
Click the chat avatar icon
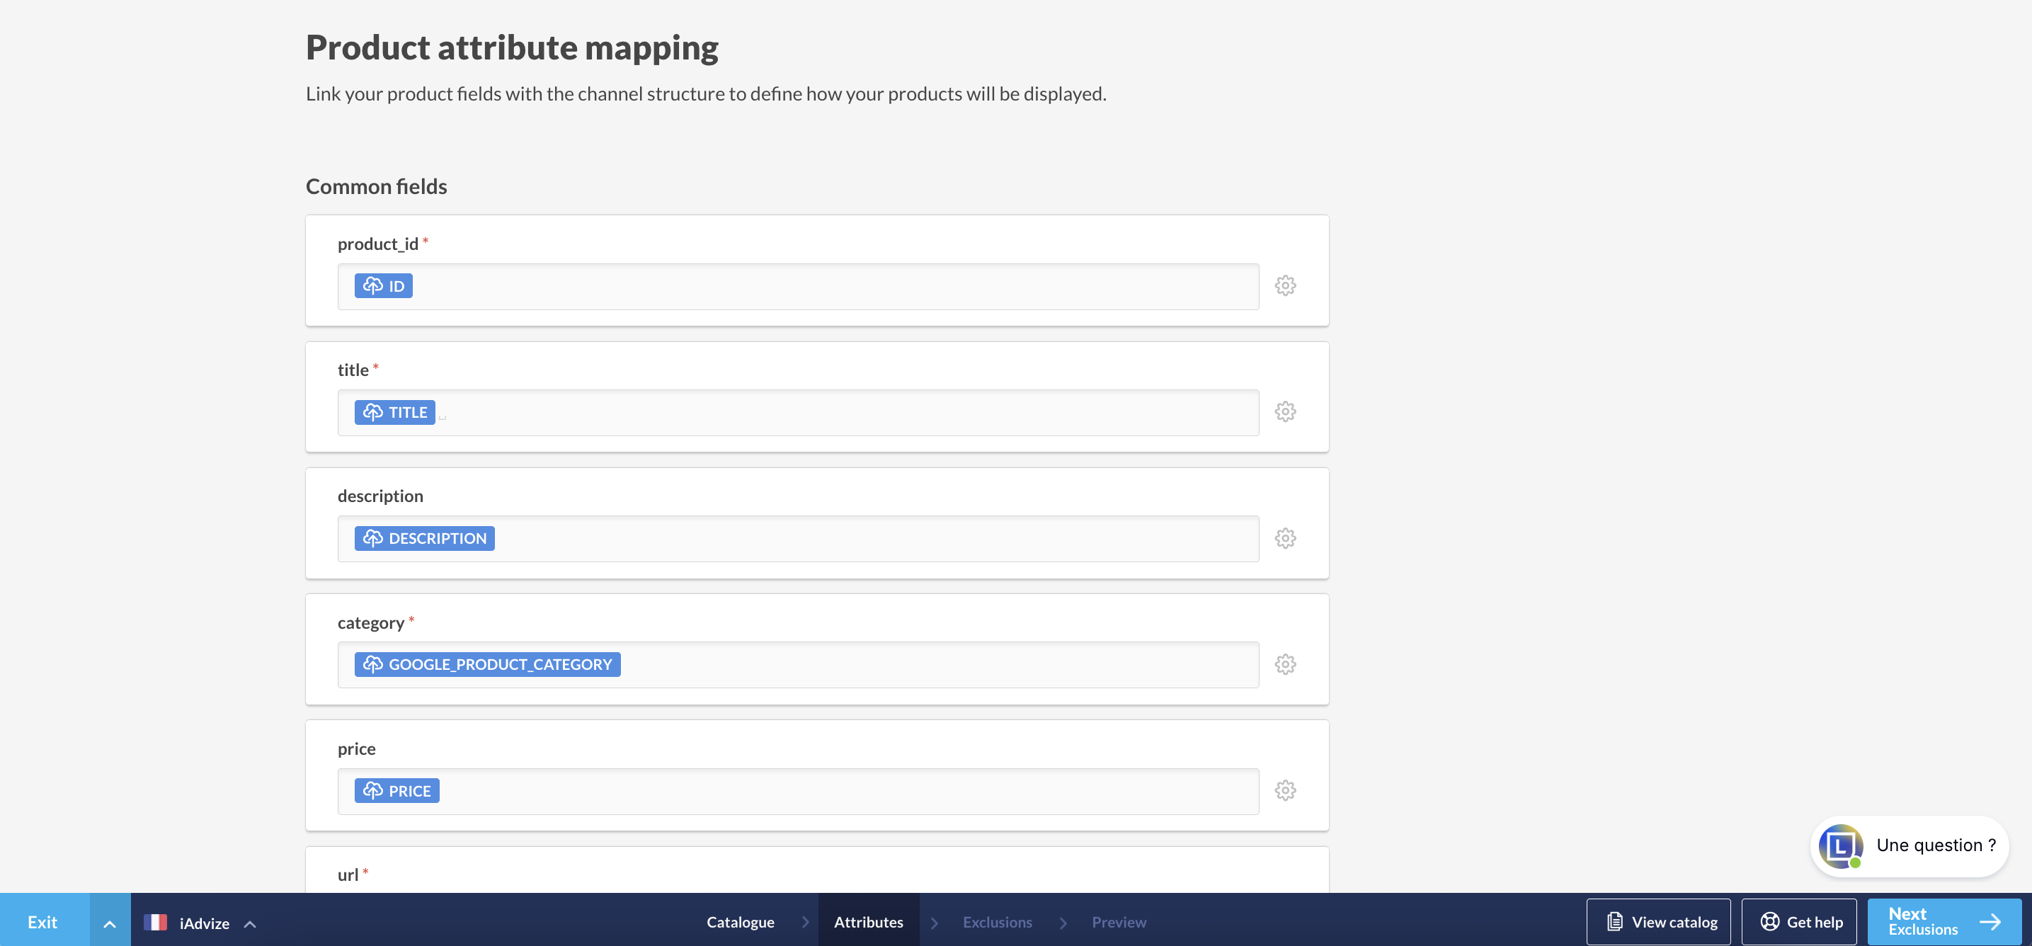1840,847
